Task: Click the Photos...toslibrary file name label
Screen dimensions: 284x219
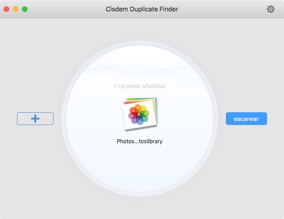Action: click(139, 141)
